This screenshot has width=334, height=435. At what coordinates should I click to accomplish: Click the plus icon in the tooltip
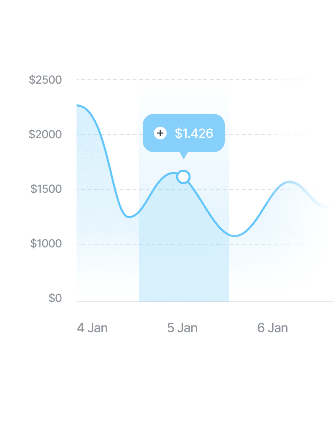[x=160, y=133]
